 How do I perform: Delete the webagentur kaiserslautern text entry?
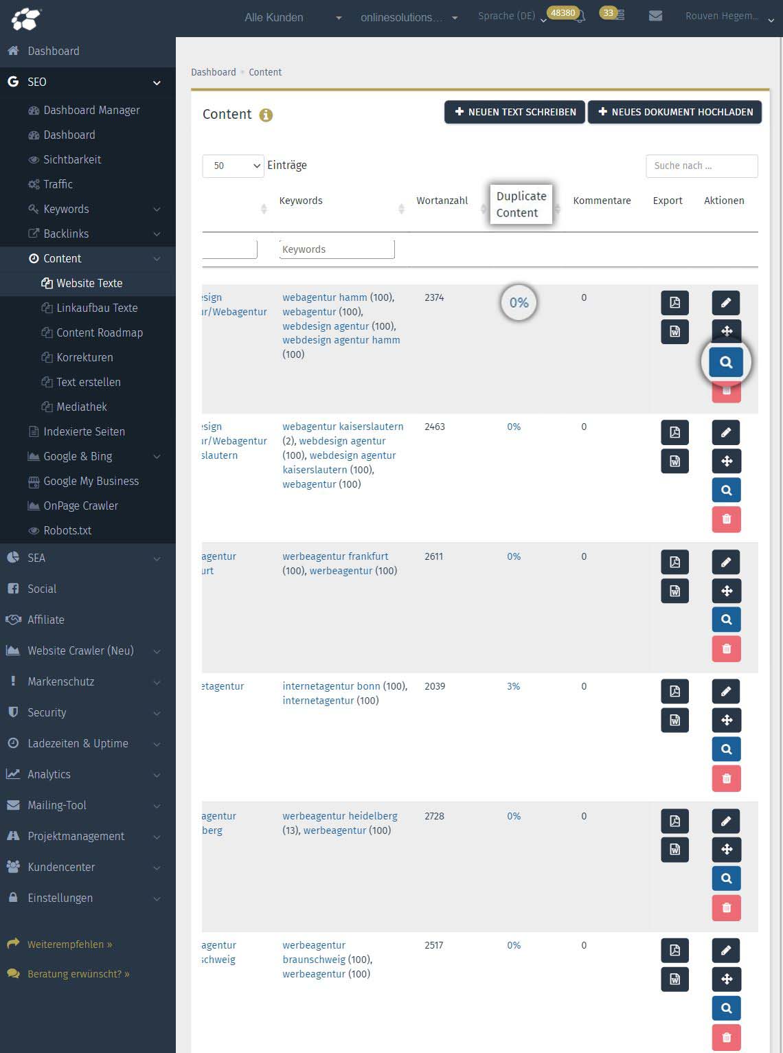726,519
